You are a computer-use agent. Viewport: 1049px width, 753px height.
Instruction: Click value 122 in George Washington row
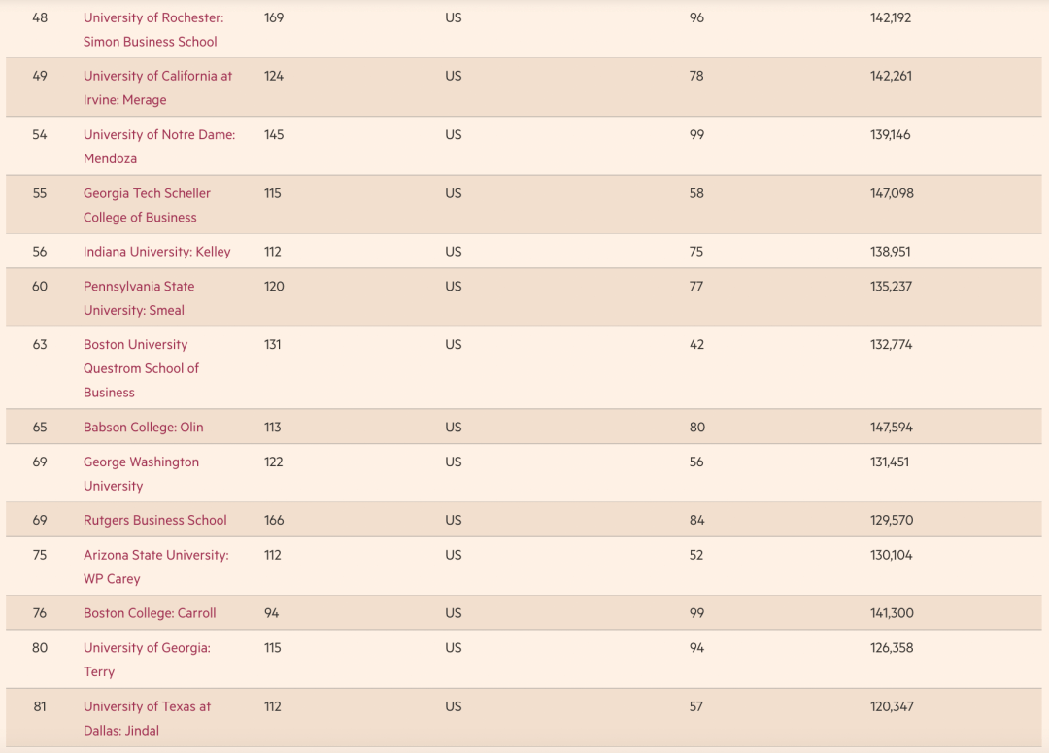(274, 462)
